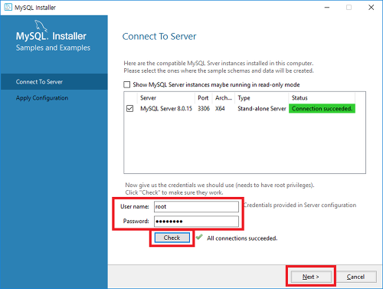383x289 pixels.
Task: Click the Next > button
Action: [x=311, y=277]
